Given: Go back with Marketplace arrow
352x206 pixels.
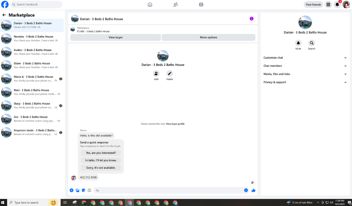Looking at the screenshot, I should pos(4,15).
